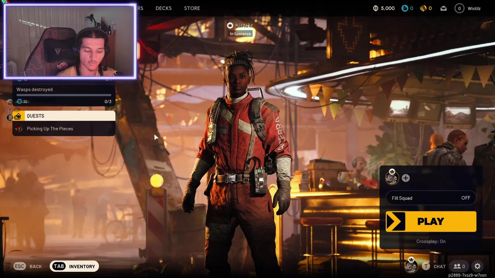The image size is (495, 278).
Task: Open the DECKS tab
Action: (164, 8)
